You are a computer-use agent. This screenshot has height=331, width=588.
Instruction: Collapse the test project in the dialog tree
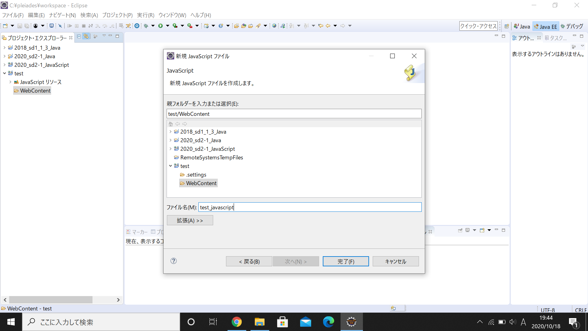[x=171, y=166]
